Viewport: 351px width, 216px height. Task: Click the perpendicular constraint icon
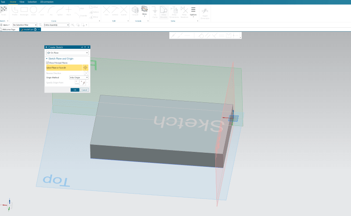coord(215,36)
